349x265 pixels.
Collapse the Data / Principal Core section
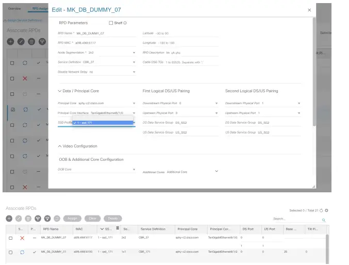[x=60, y=91]
